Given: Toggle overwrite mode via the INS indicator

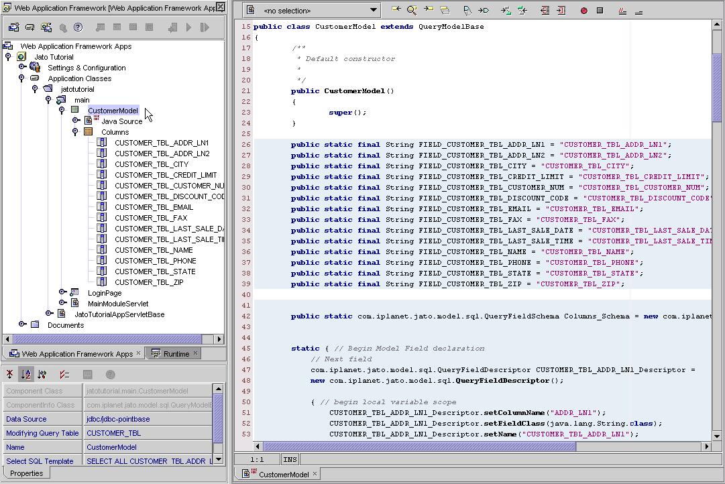Looking at the screenshot, I should pyautogui.click(x=289, y=459).
